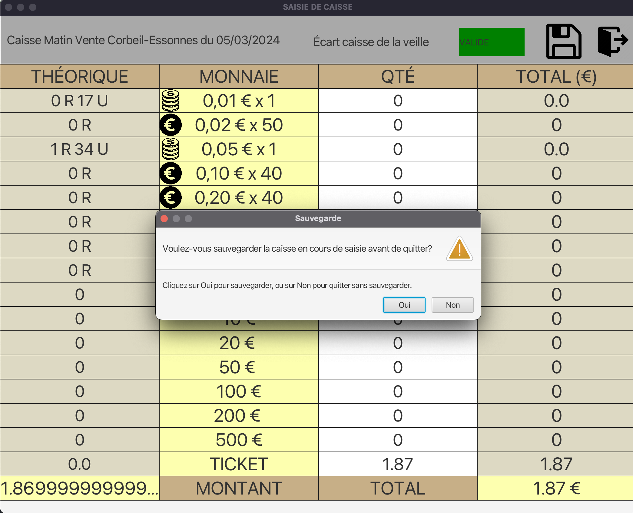Select the quantity field for 100 € bills
The height and width of the screenshot is (513, 633).
click(x=397, y=391)
